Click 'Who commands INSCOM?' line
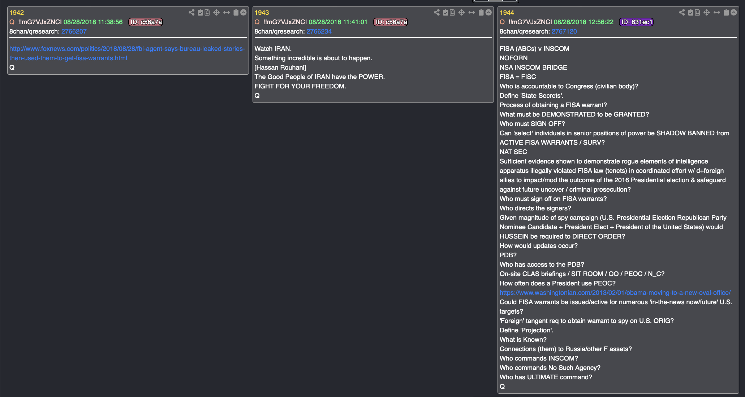Image resolution: width=745 pixels, height=397 pixels. 539,358
